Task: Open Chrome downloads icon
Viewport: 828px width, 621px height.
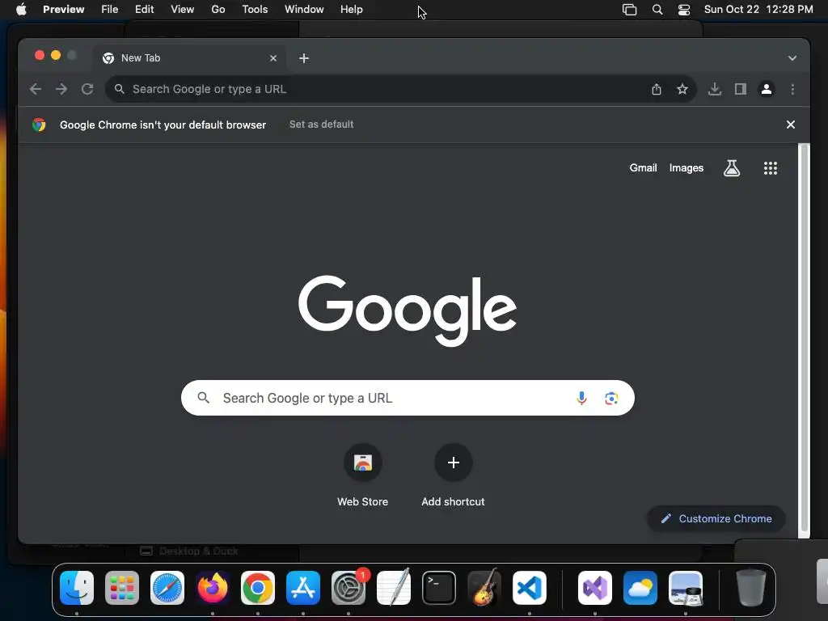Action: click(715, 89)
